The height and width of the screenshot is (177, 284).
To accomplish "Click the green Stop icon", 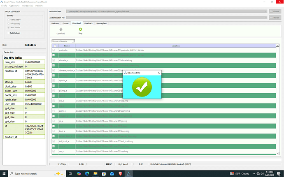I will [x=80, y=29].
